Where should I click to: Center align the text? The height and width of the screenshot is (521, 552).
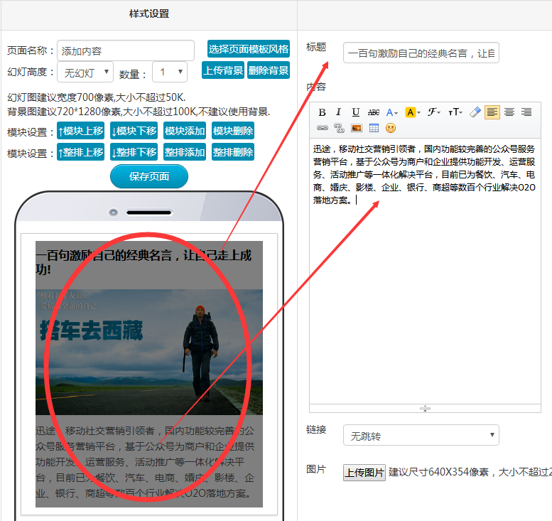[x=509, y=112]
